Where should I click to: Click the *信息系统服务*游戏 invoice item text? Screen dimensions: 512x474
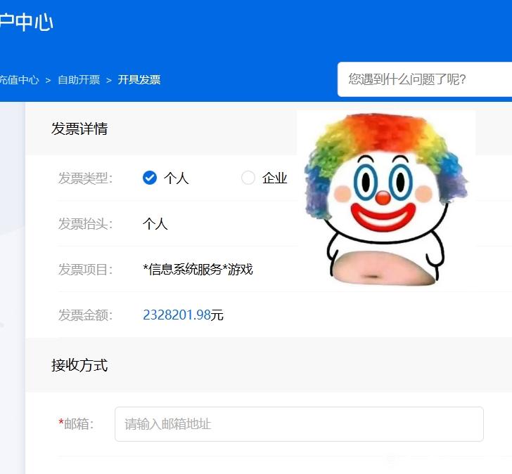click(198, 270)
